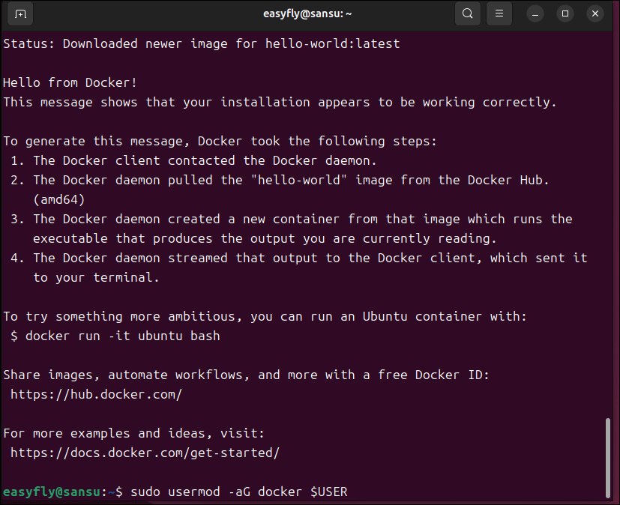This screenshot has height=505, width=620.
Task: Open the hamburger menu
Action: pos(499,13)
